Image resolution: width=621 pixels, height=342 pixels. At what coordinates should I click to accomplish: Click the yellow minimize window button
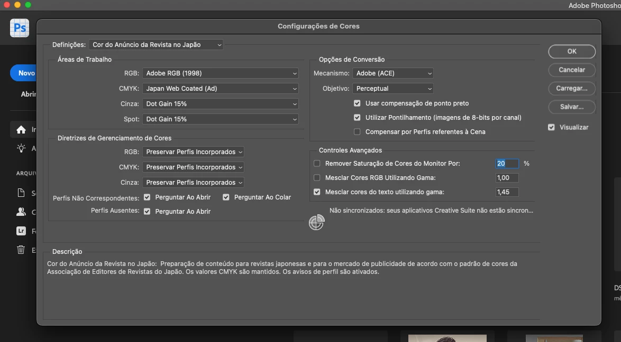[17, 5]
